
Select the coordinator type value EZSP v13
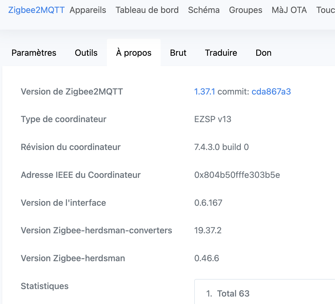pyautogui.click(x=213, y=119)
